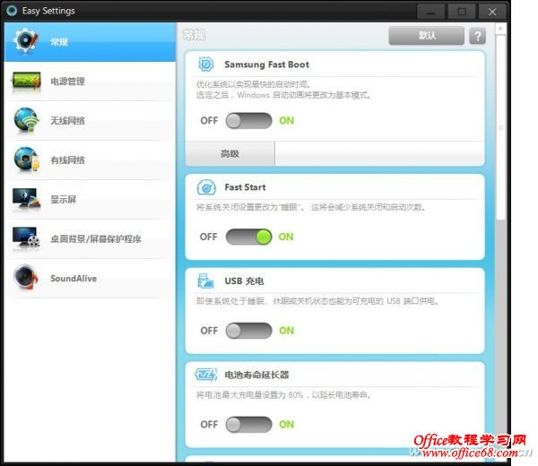Minimize the Easy Settings window
Image resolution: width=538 pixels, height=466 pixels.
coord(431,12)
